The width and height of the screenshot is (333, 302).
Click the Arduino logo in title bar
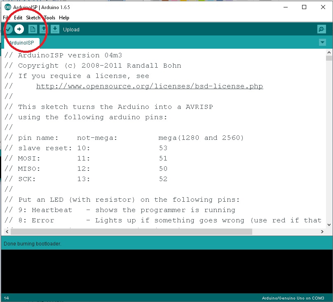(8, 7)
